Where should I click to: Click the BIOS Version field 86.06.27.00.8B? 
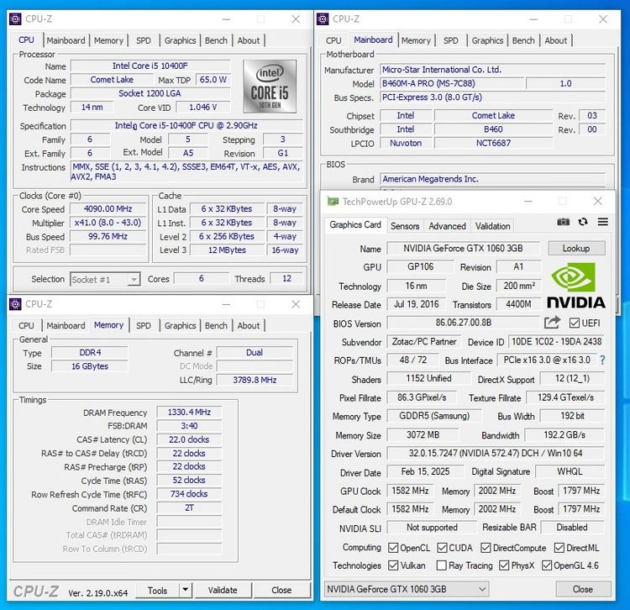pos(463,323)
